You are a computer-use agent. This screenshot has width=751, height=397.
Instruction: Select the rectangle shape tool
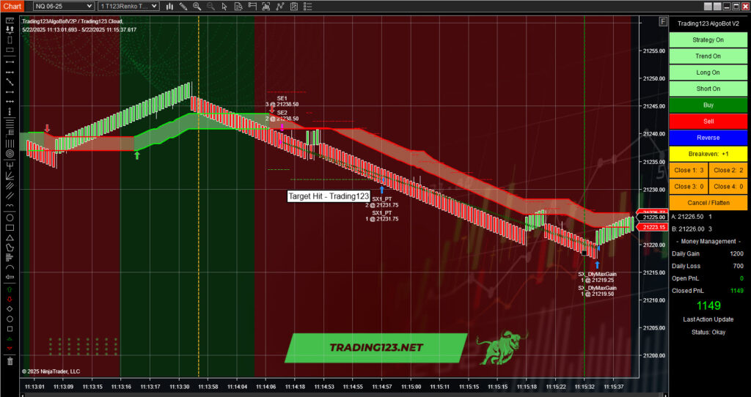[x=10, y=228]
